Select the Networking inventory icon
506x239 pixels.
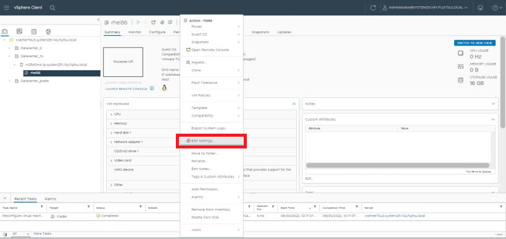tap(48, 31)
